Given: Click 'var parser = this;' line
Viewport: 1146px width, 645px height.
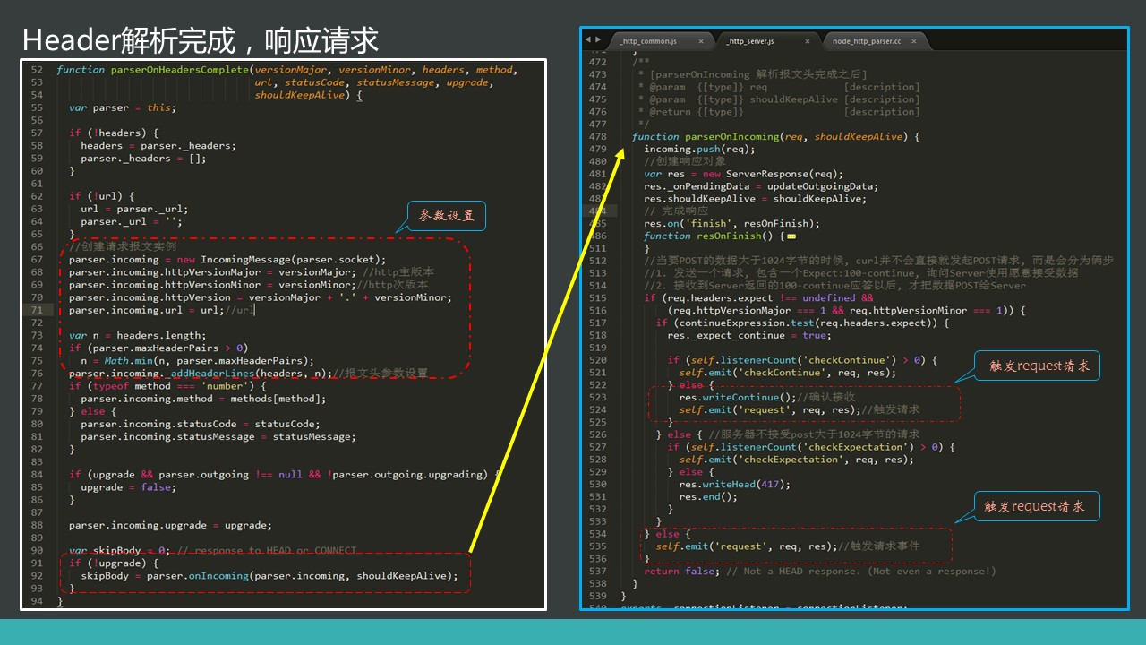Looking at the screenshot, I should [123, 107].
